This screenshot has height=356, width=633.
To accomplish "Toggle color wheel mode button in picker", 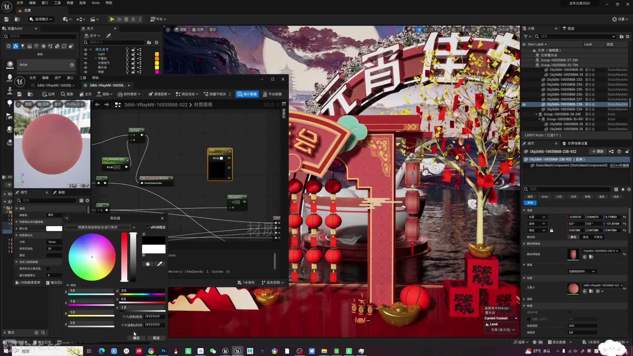I will tap(148, 264).
